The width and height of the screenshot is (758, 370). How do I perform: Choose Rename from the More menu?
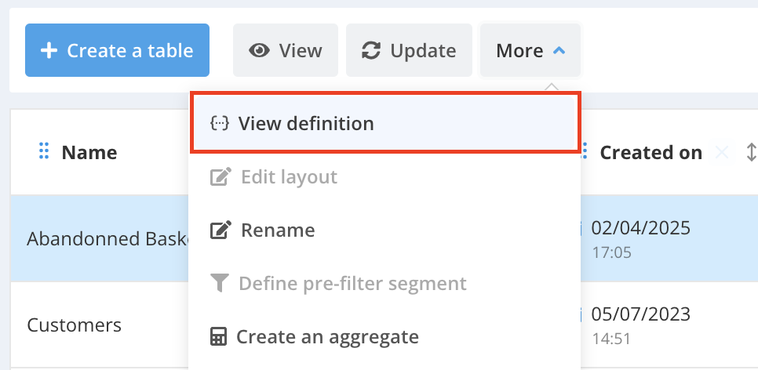pyautogui.click(x=278, y=230)
